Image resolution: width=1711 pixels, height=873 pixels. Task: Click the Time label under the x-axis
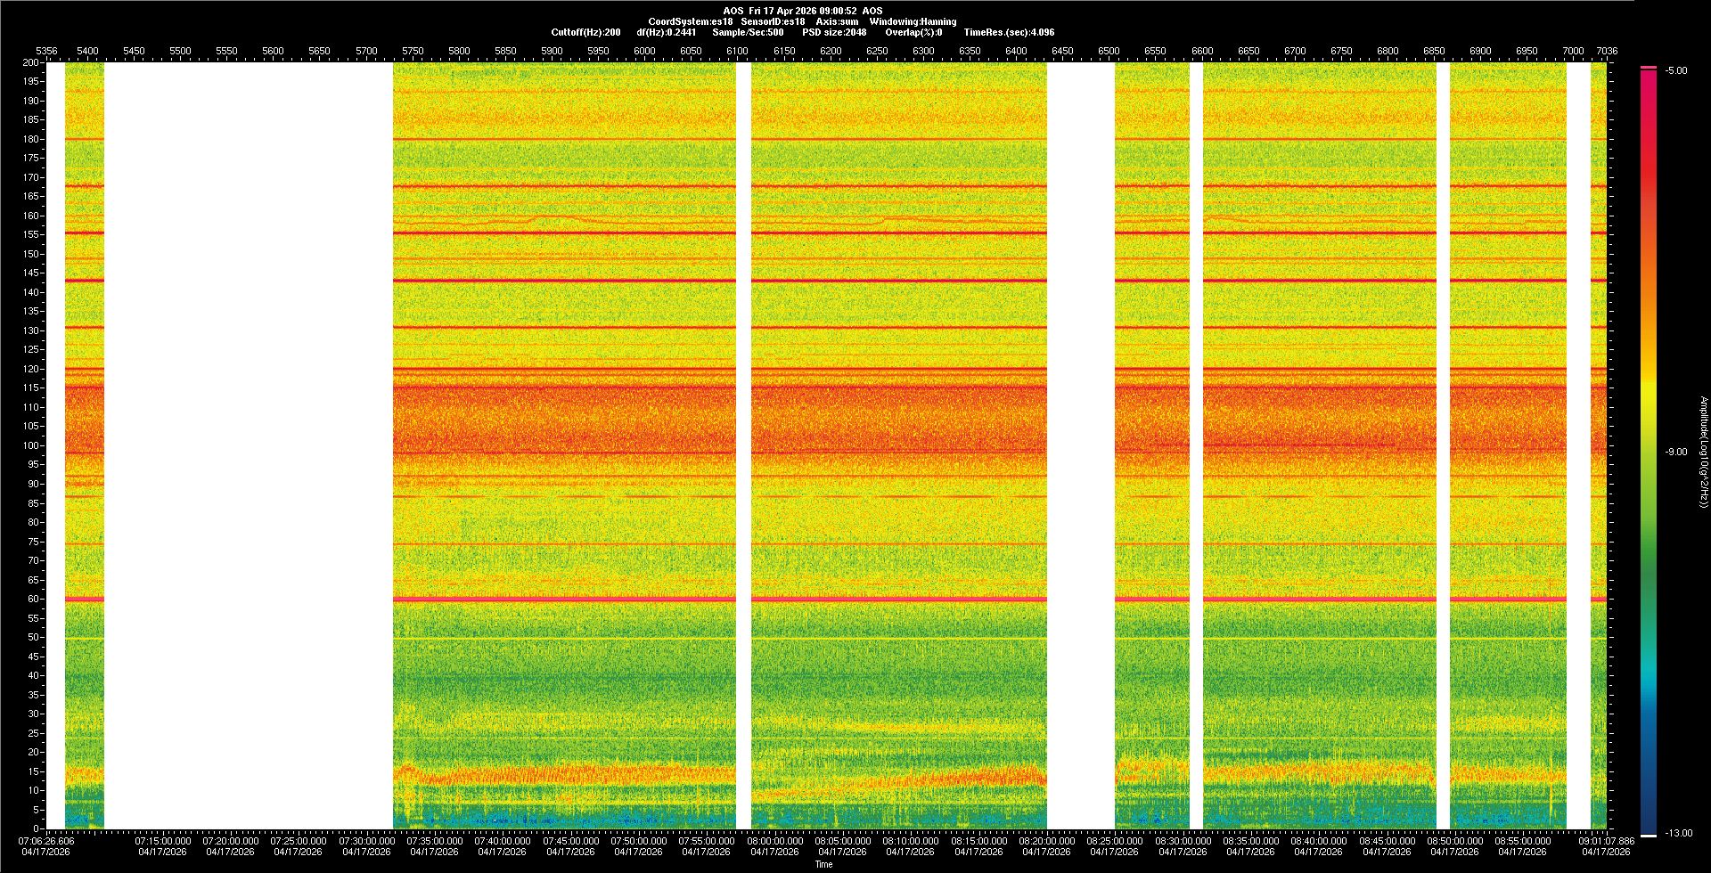[x=823, y=864]
